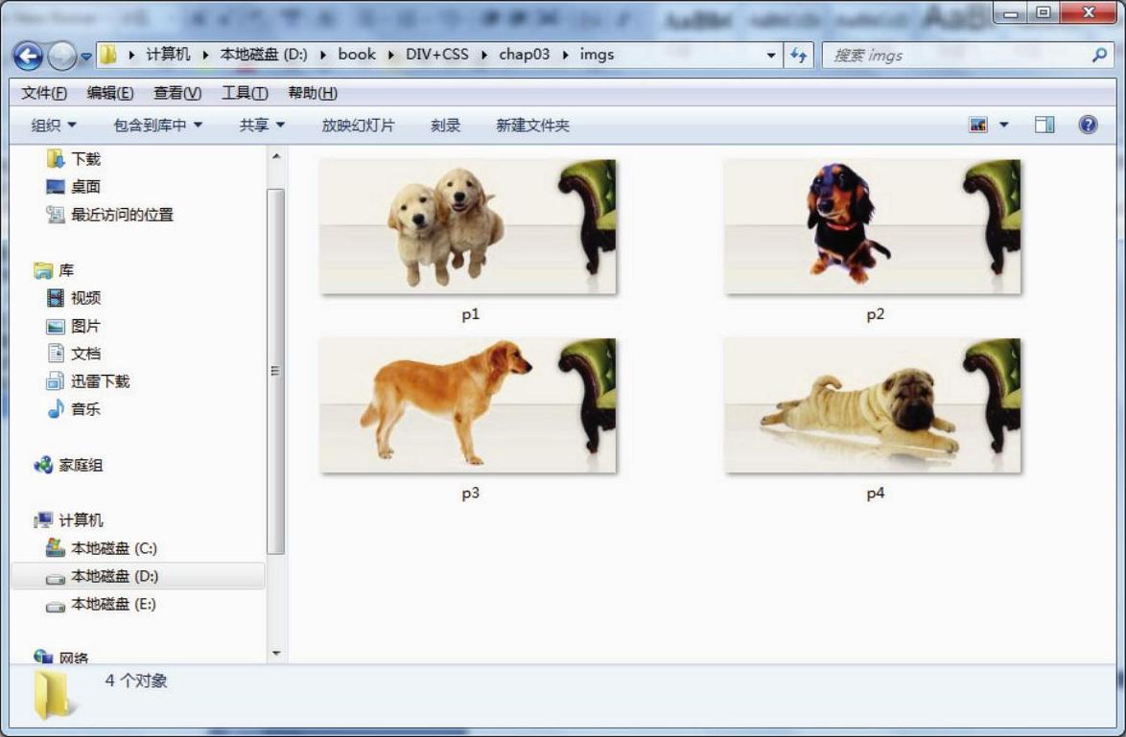Click the change view icon
The image size is (1126, 737).
[978, 125]
